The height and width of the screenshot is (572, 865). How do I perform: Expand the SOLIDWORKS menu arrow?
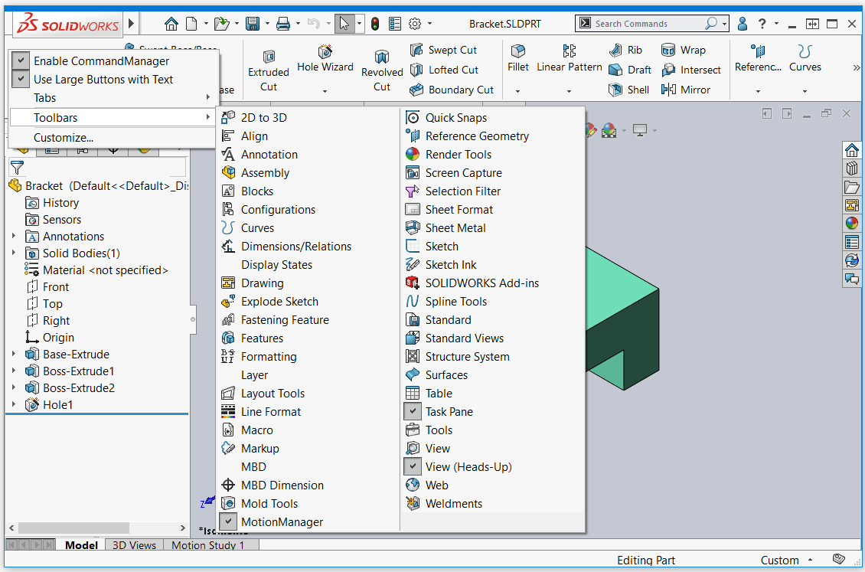click(x=132, y=23)
